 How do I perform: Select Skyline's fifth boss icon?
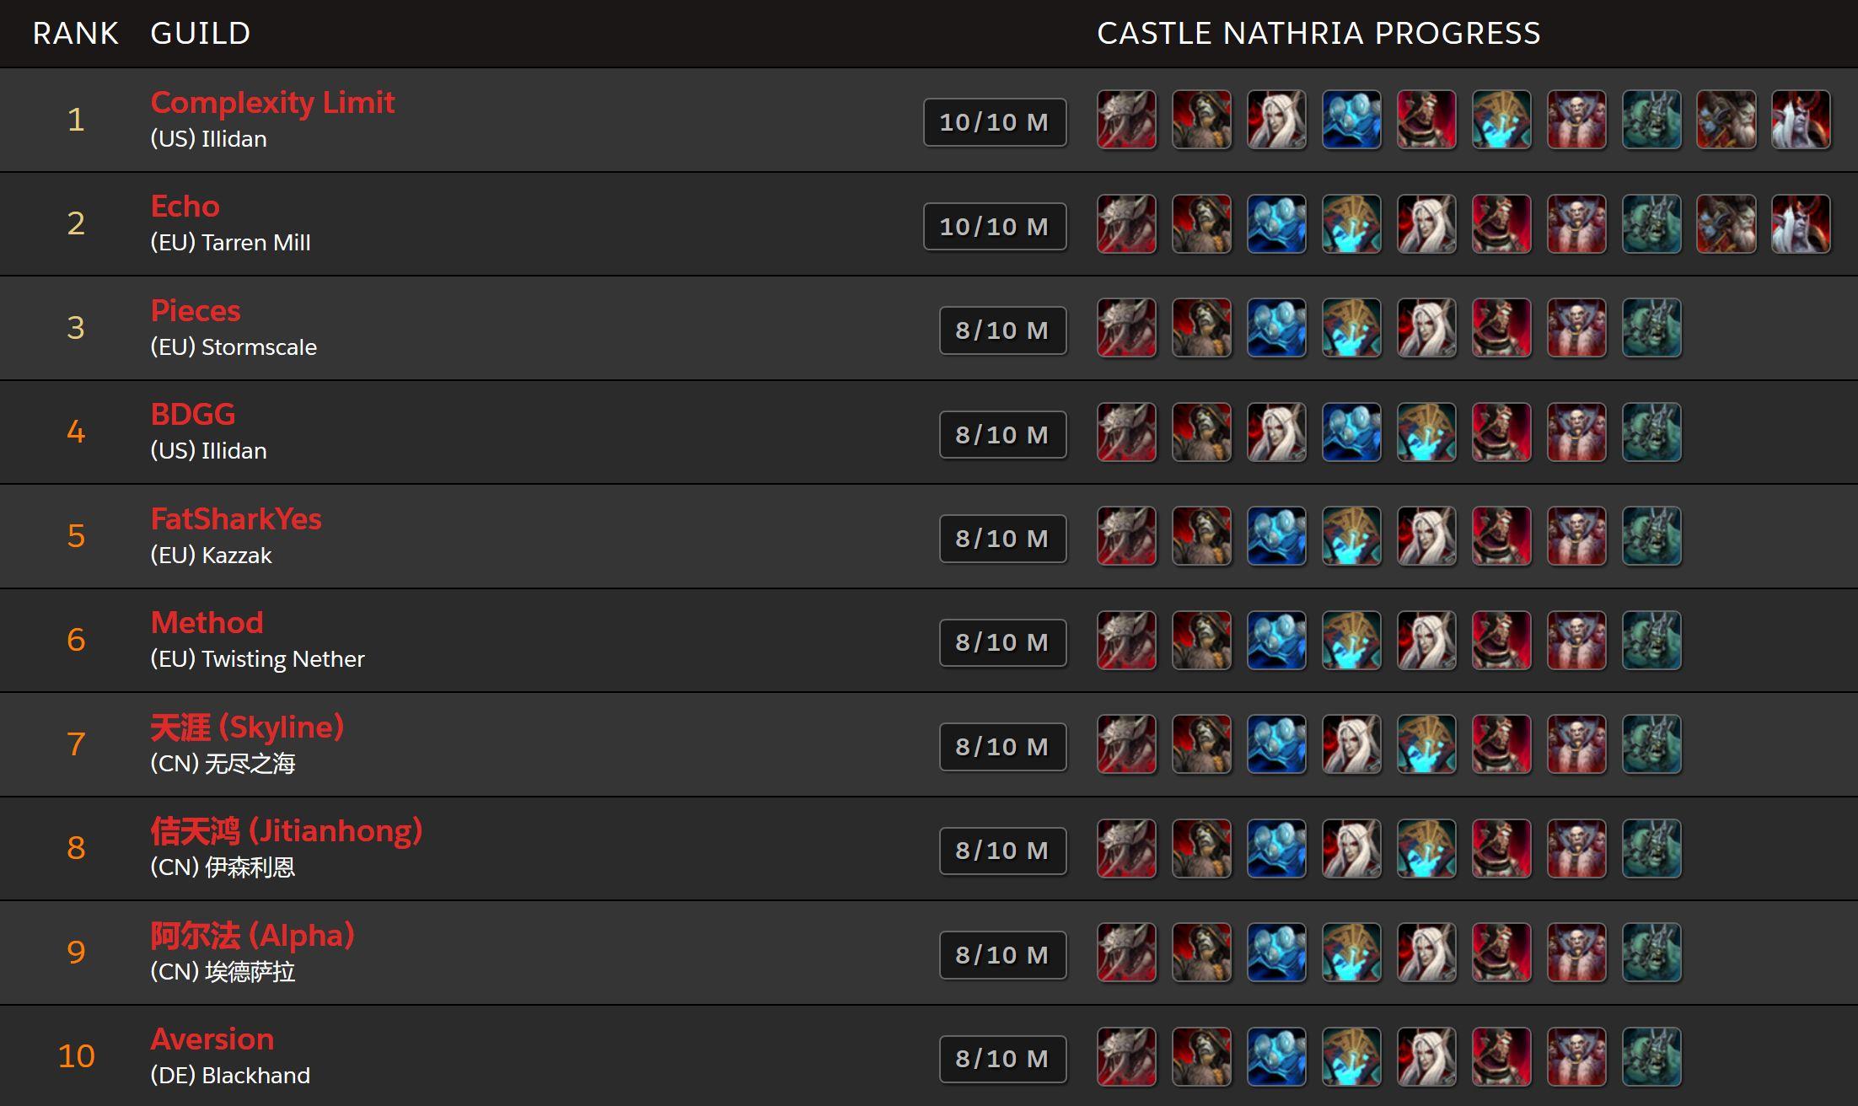coord(1426,744)
